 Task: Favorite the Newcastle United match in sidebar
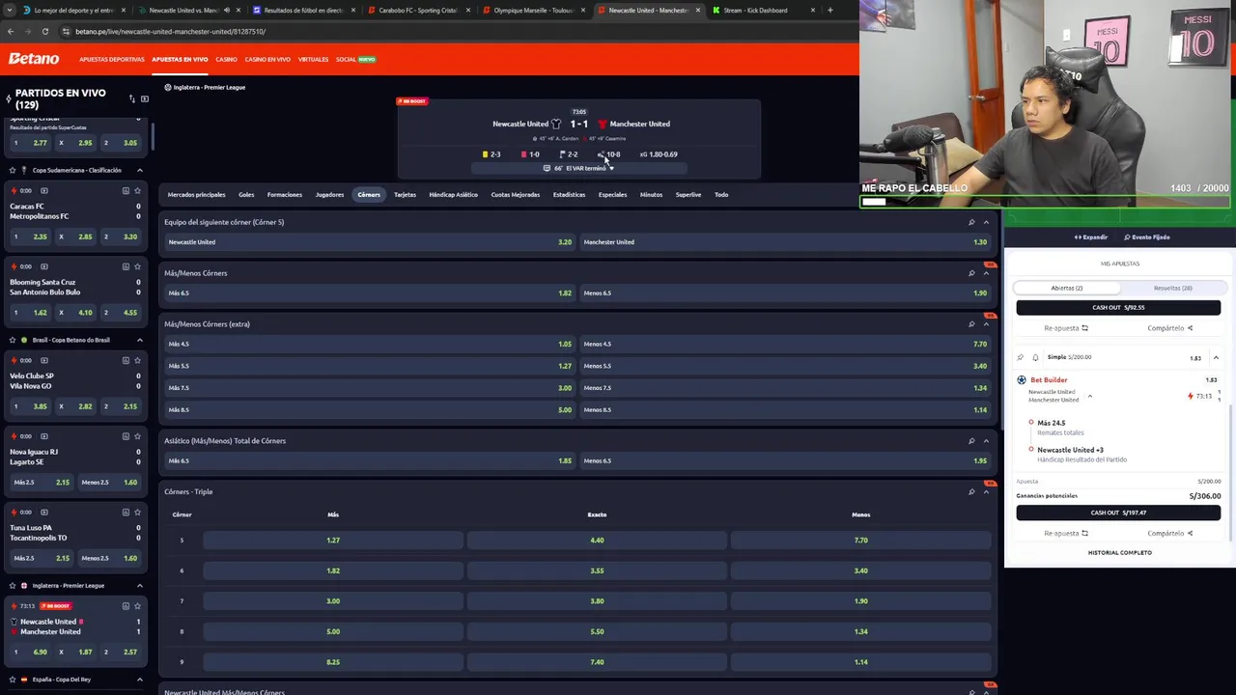pyautogui.click(x=137, y=606)
